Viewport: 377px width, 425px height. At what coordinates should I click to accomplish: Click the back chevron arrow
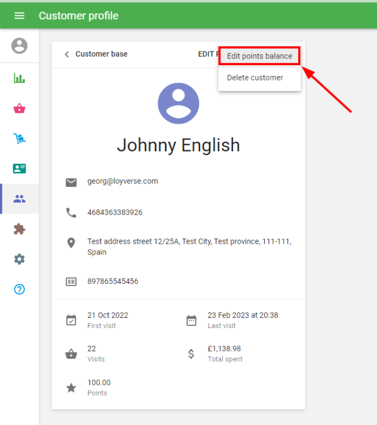tap(66, 54)
